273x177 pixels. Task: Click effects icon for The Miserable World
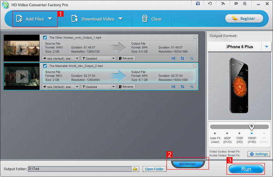191,87
